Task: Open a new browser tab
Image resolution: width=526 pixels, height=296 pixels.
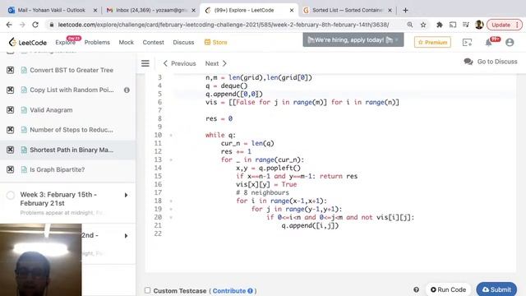Action: click(405, 10)
